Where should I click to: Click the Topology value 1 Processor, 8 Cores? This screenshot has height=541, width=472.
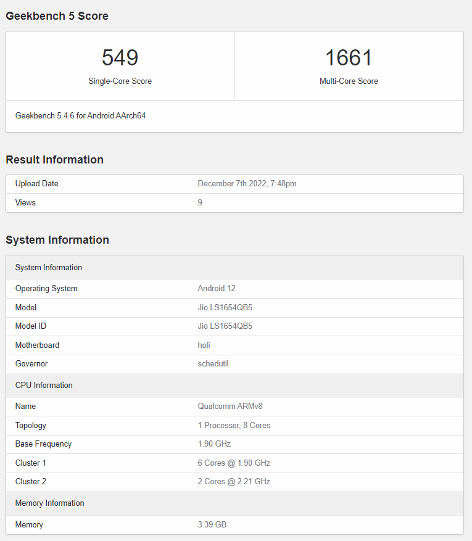[x=234, y=426]
